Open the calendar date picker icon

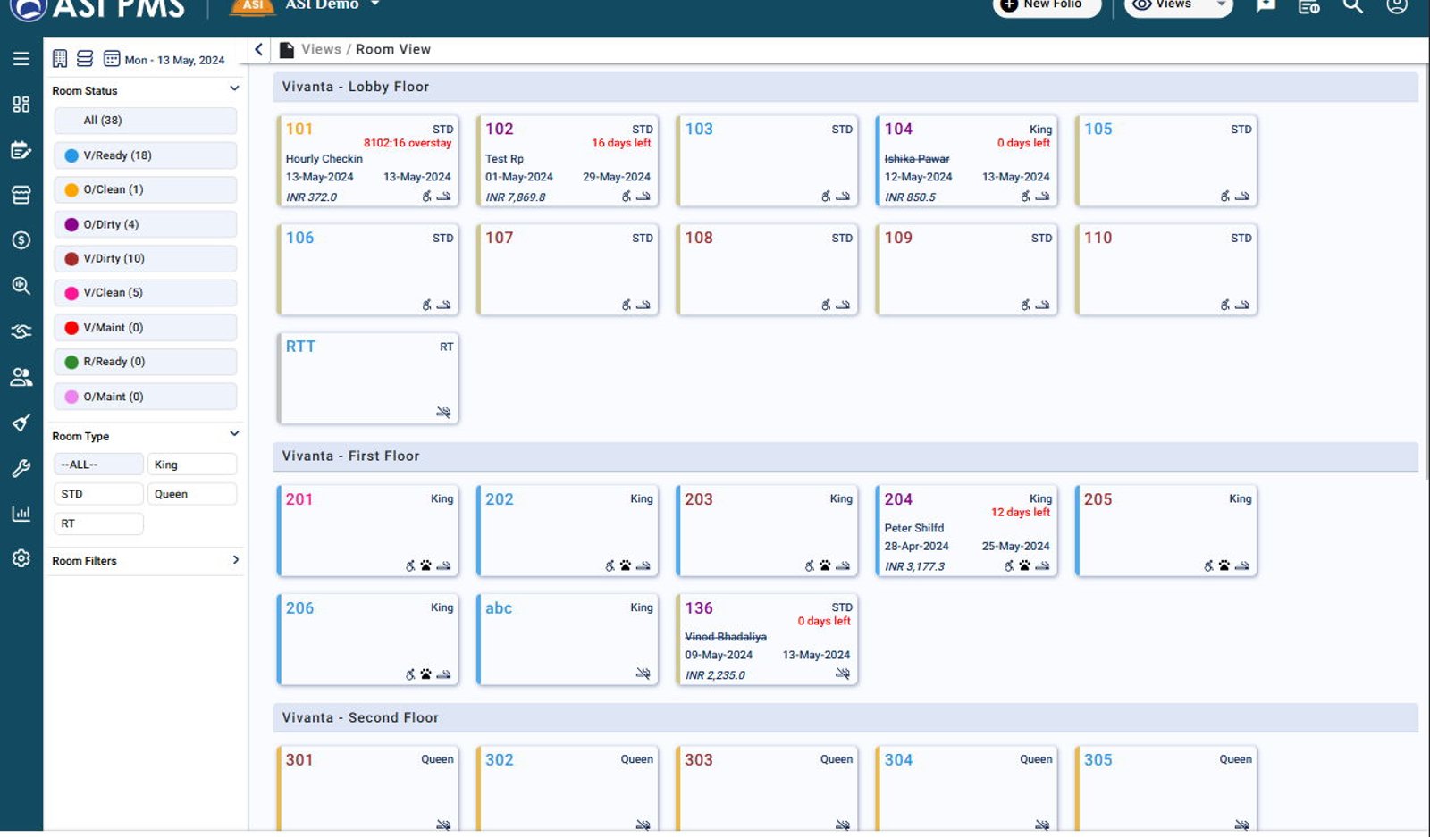[x=112, y=59]
